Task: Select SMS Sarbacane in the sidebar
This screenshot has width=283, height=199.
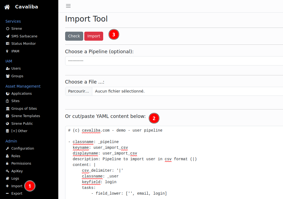Action: tap(24, 36)
